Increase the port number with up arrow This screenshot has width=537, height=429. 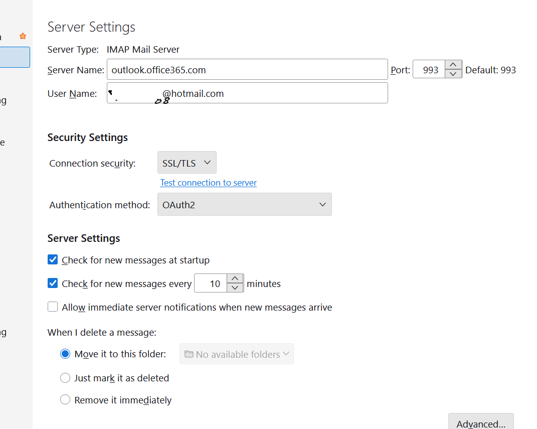453,65
